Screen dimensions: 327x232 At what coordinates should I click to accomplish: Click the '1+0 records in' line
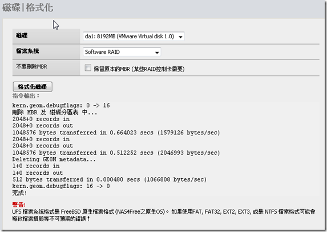36,166
